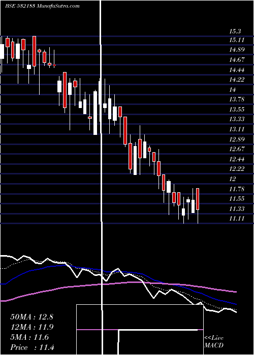Click the 14.67 price axis label

click(x=237, y=60)
